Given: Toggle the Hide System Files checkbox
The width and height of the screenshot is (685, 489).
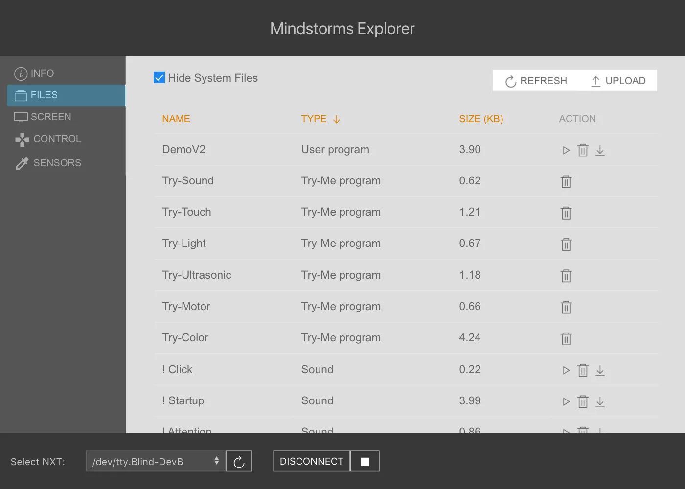Looking at the screenshot, I should click(x=159, y=78).
